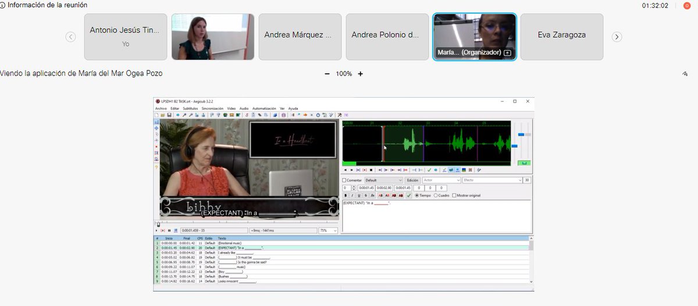Open Editar menu
The image size is (698, 306).
(175, 108)
